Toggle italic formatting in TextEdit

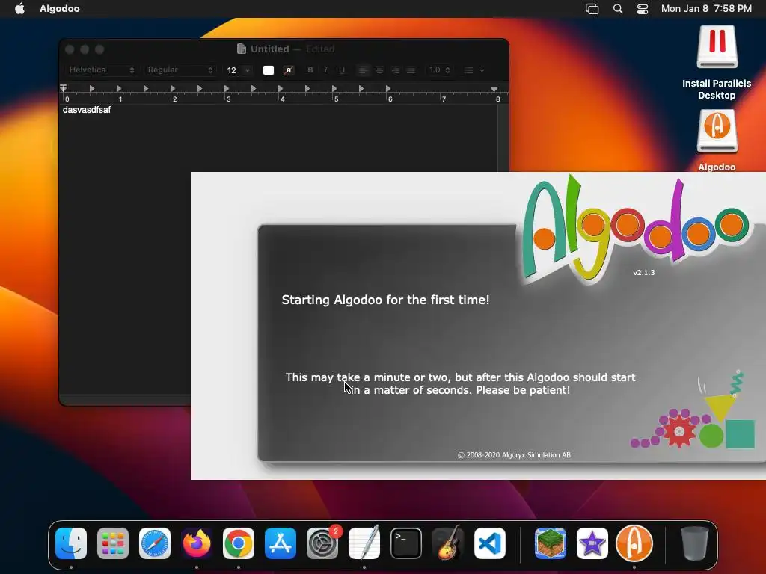point(326,70)
